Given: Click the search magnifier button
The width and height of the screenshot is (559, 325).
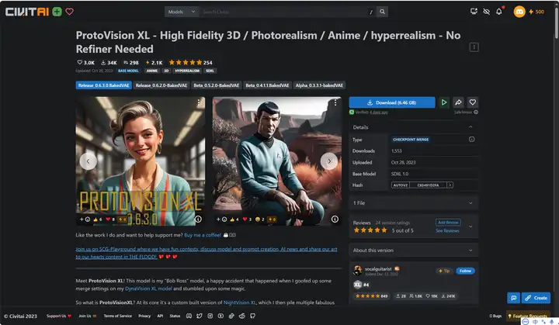Looking at the screenshot, I should click(382, 12).
